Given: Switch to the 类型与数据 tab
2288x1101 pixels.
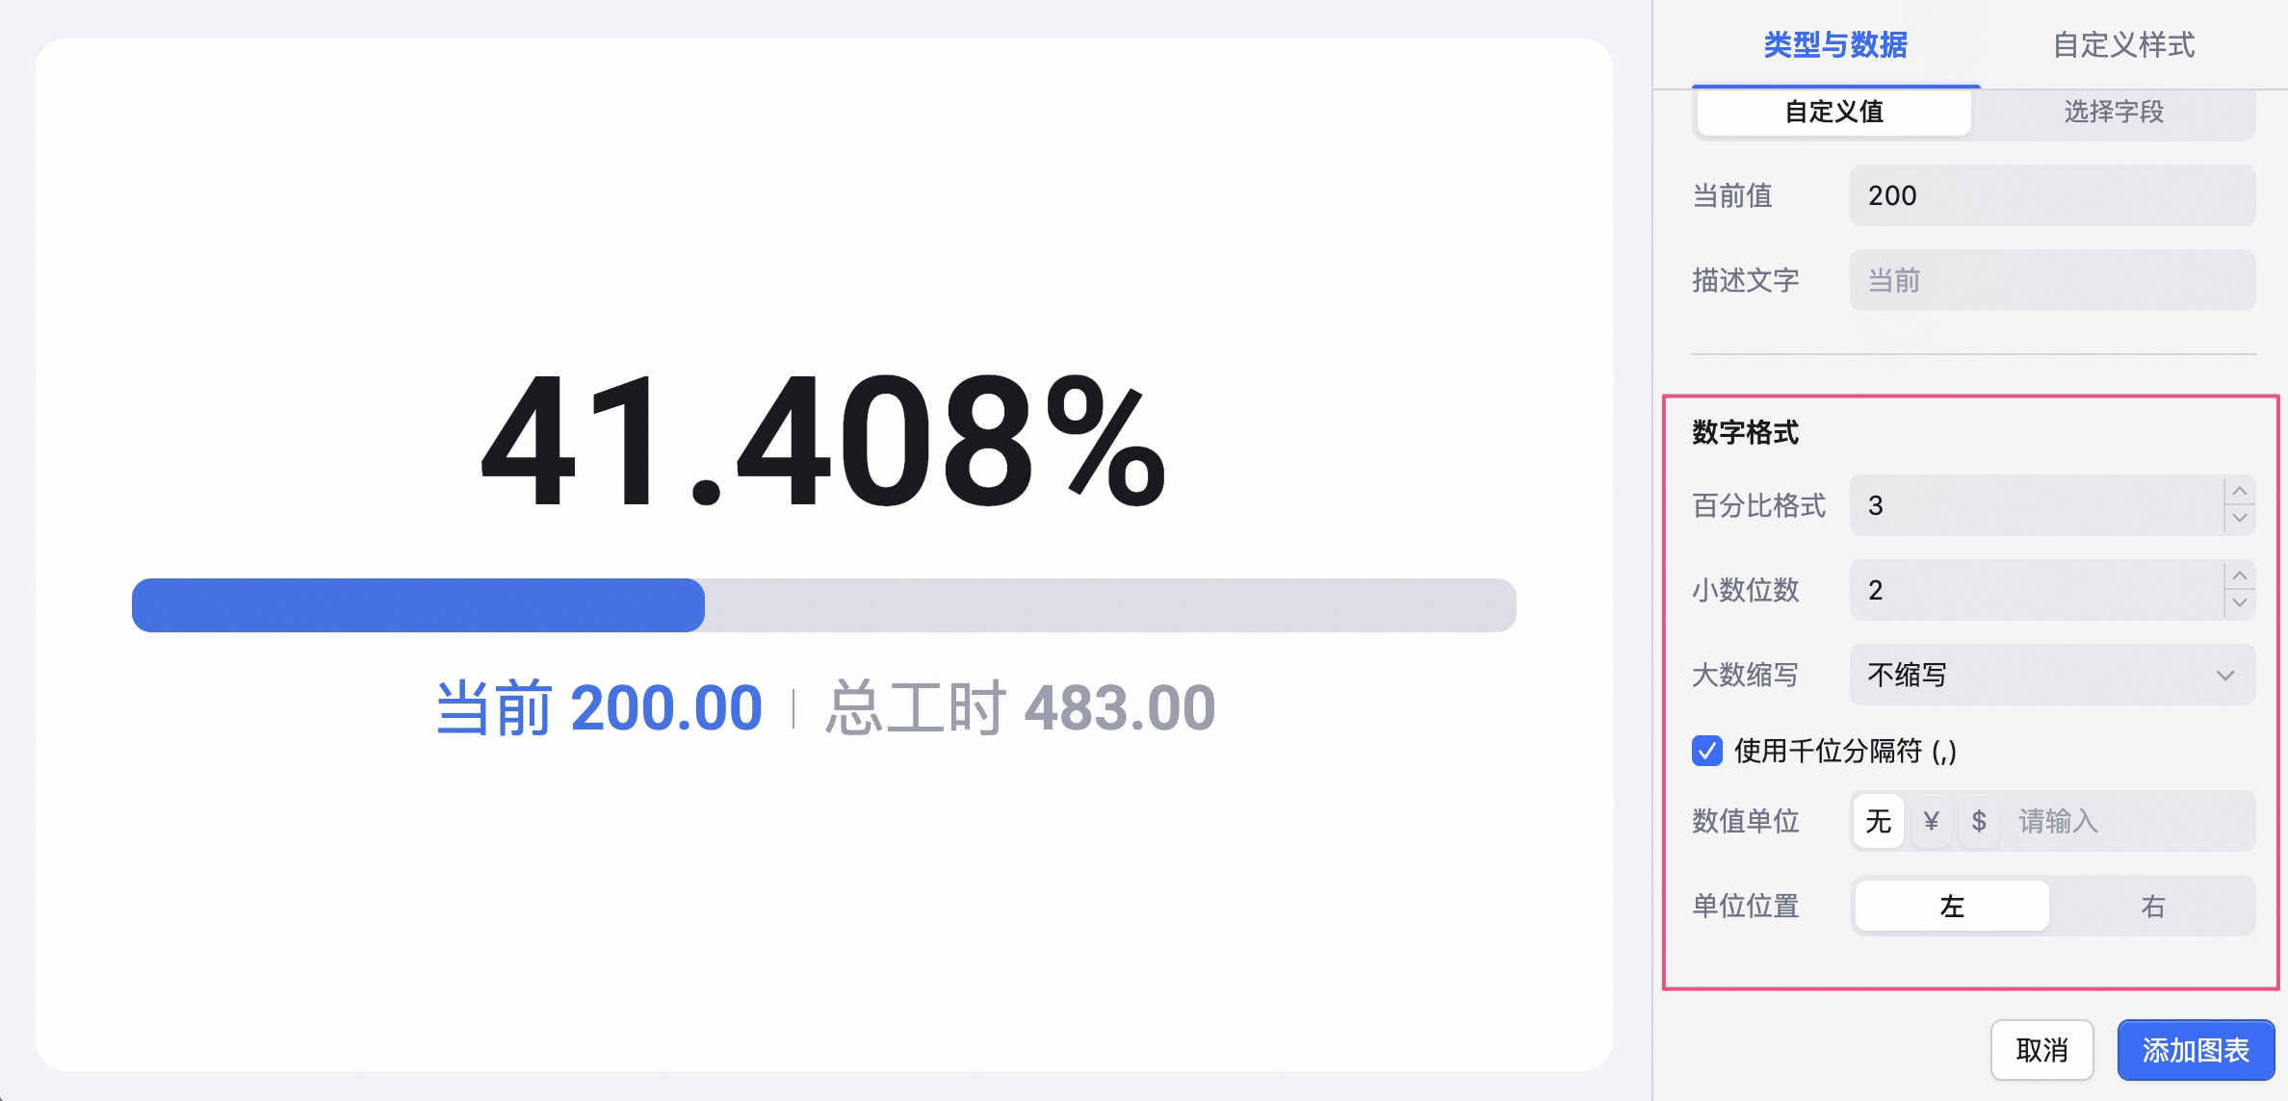Looking at the screenshot, I should point(1835,44).
